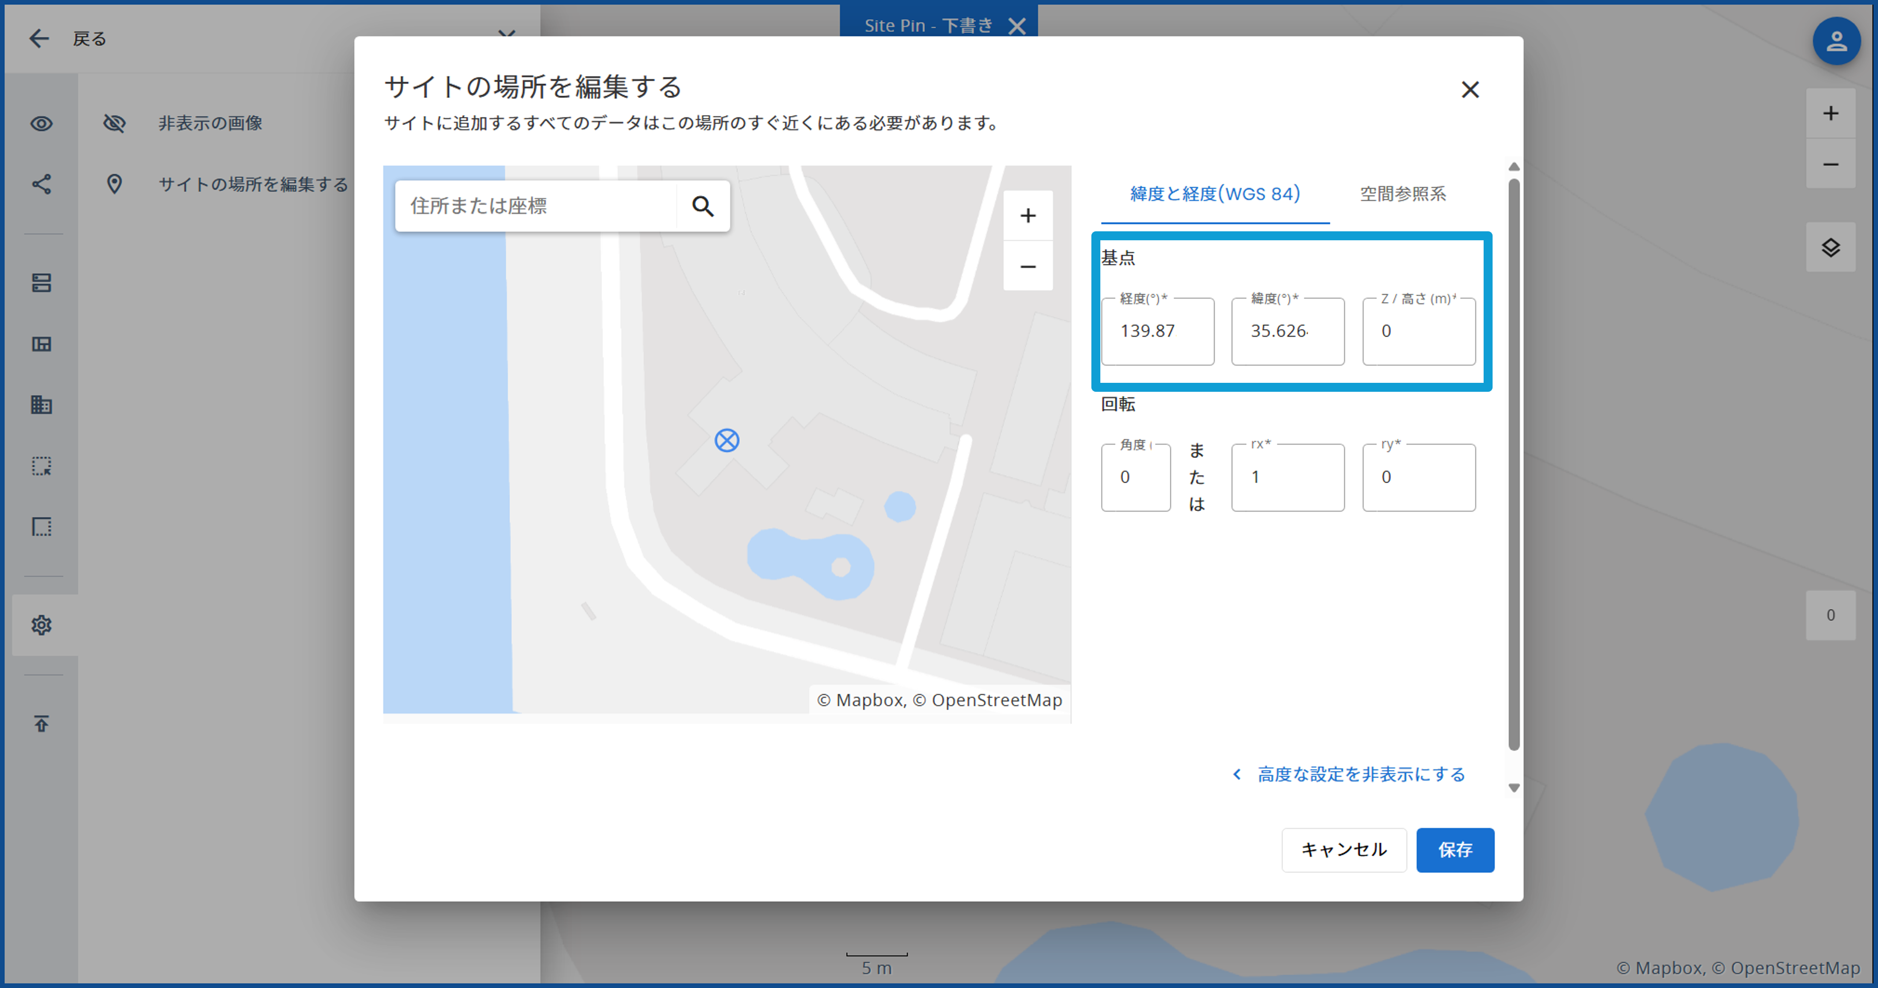This screenshot has width=1878, height=988.
Task: Click the © OpenStreetMap attribution in dialog map
Action: [987, 701]
